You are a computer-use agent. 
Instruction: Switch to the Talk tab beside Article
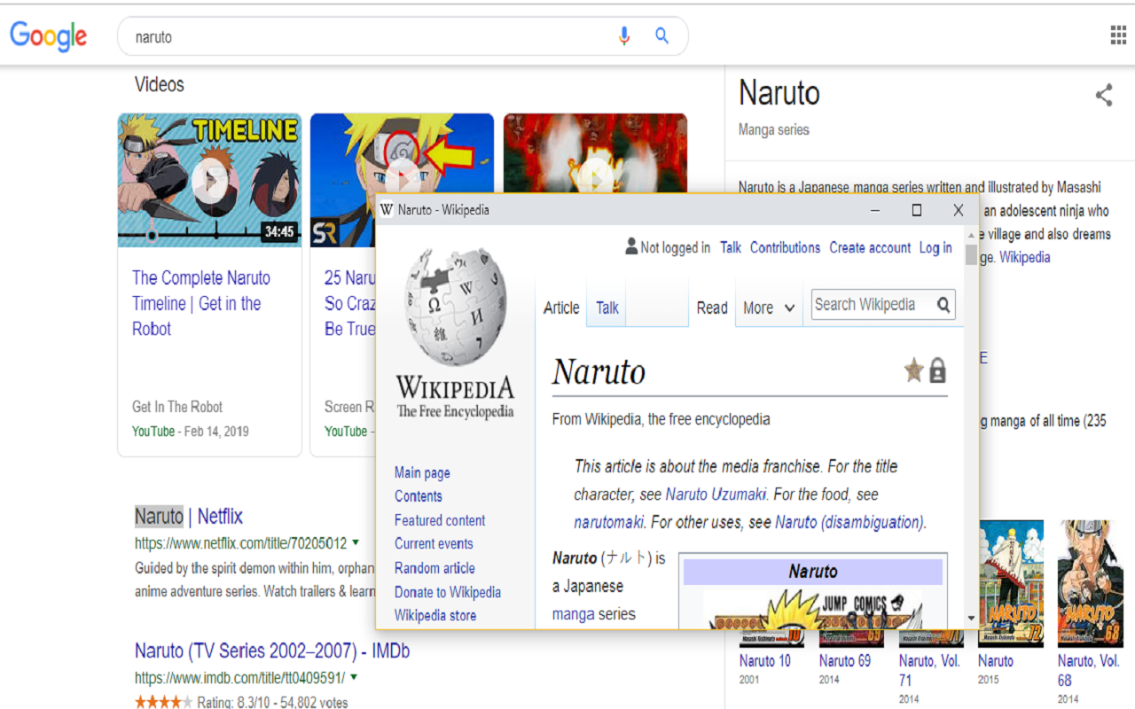[x=607, y=308]
